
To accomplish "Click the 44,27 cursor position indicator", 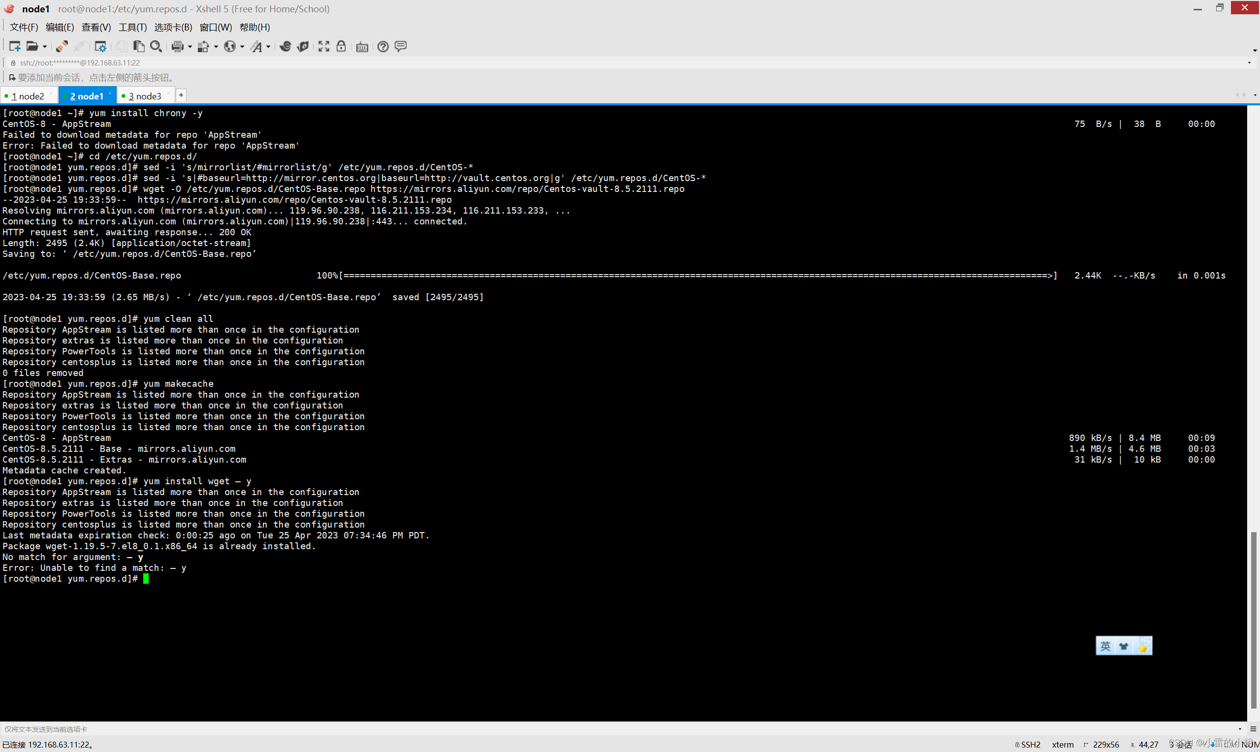I will point(1144,745).
